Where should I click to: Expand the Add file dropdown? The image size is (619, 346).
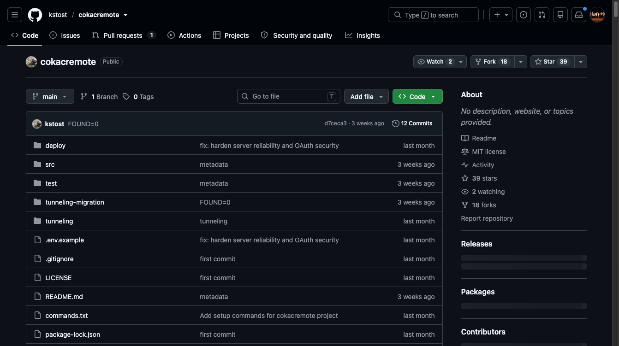tap(366, 96)
